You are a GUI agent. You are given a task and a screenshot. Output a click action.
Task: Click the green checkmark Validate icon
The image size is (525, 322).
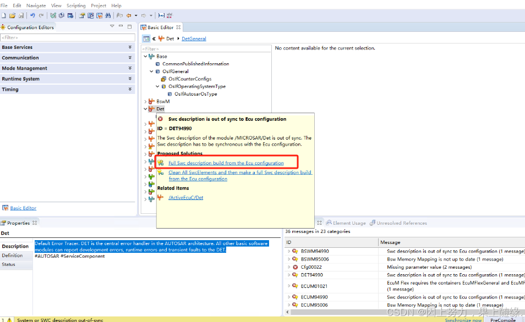[x=53, y=15]
